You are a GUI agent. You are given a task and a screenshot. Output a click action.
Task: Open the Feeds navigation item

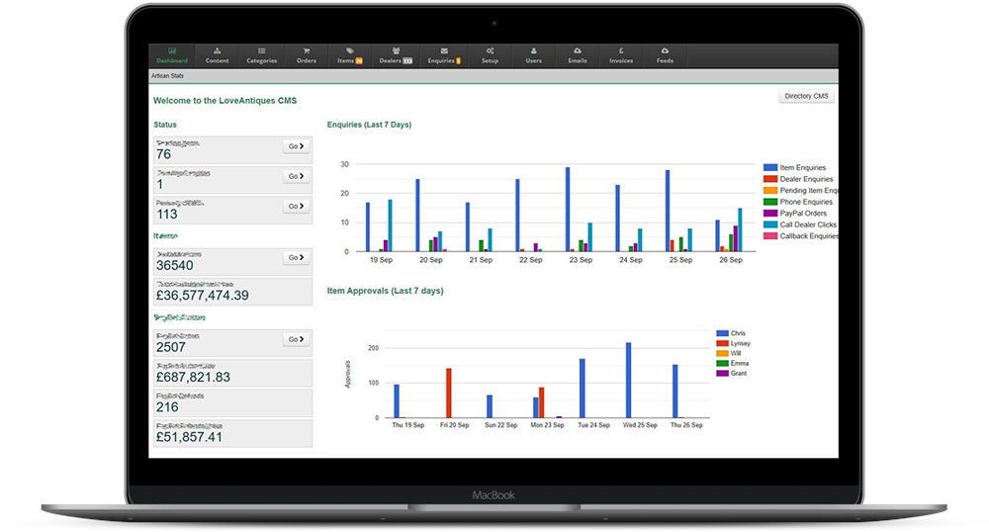(665, 55)
